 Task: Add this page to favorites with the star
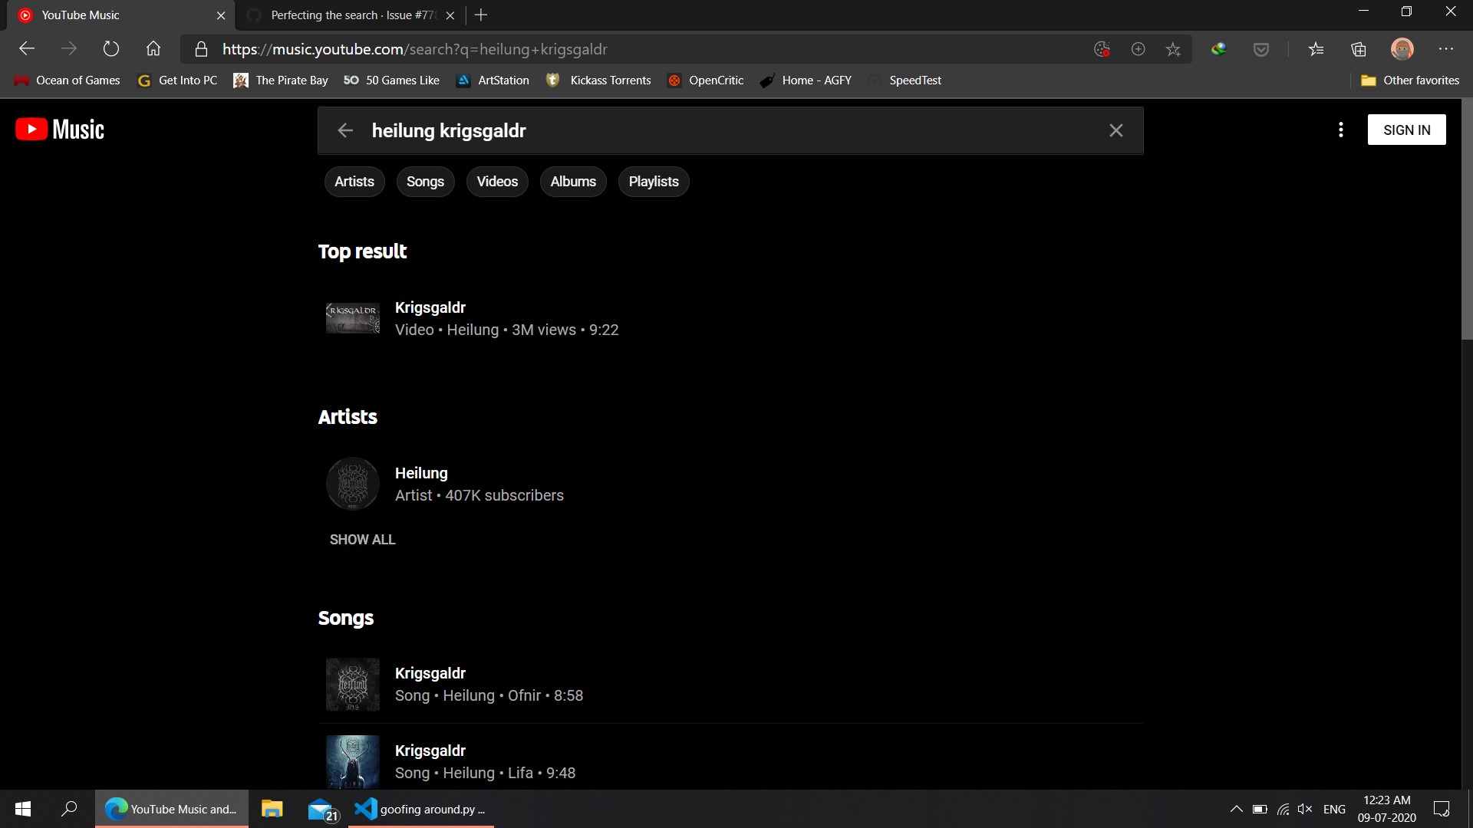coord(1173,50)
